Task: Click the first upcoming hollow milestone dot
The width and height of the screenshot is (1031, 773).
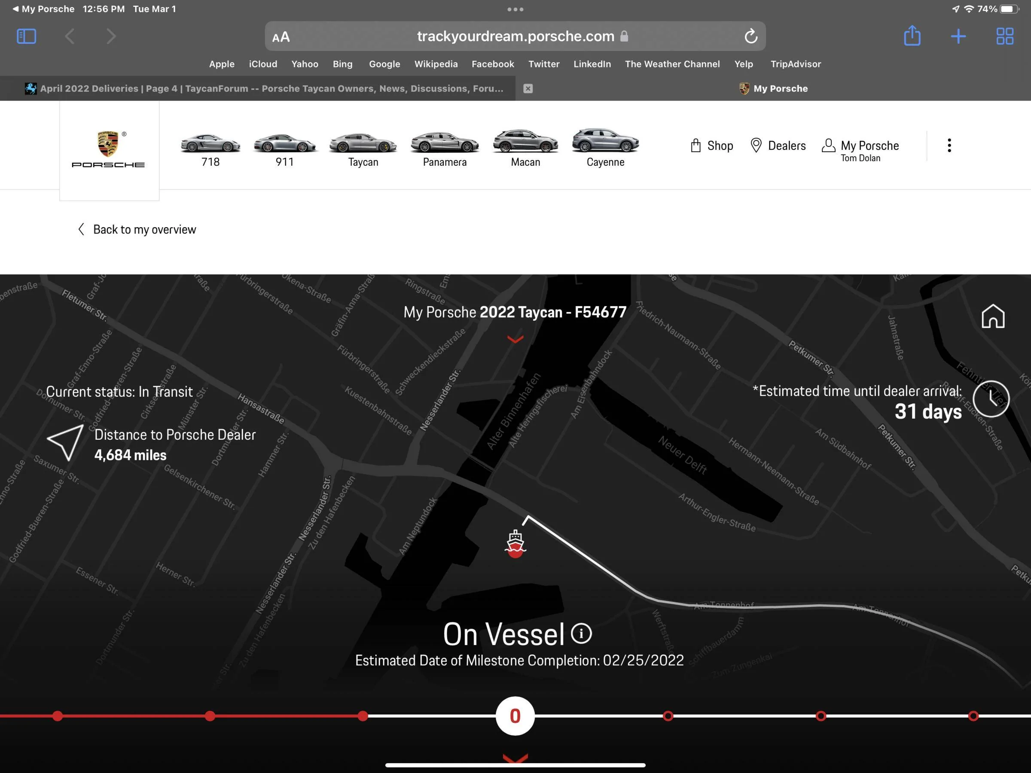Action: pyautogui.click(x=668, y=716)
